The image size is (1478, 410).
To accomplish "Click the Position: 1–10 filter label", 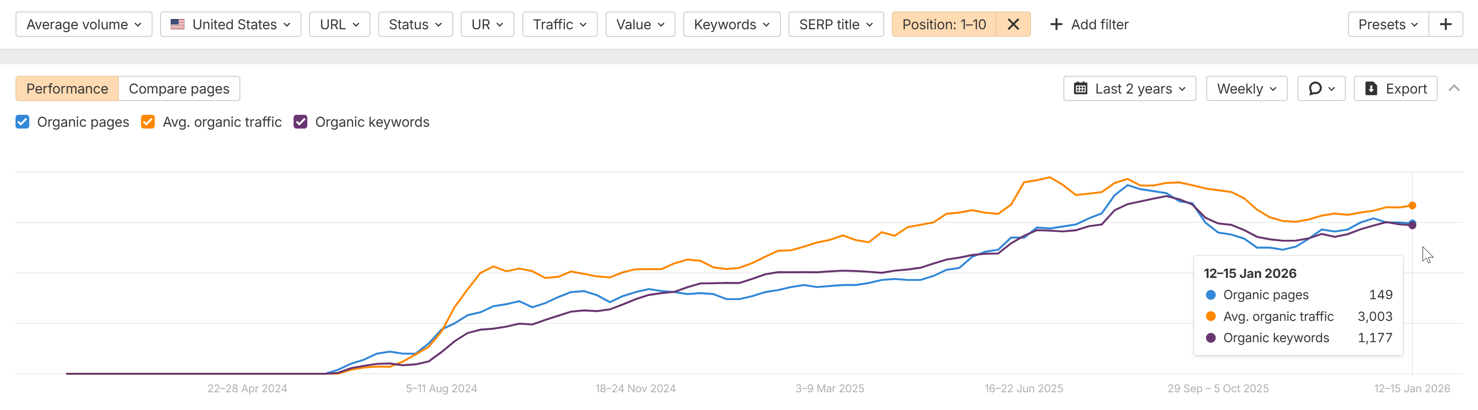I will click(944, 25).
